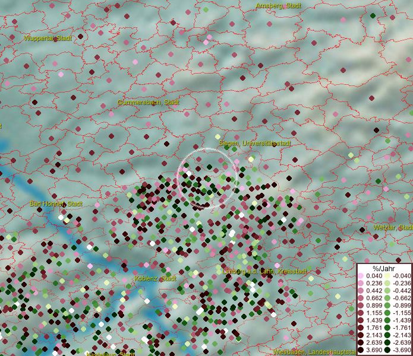The height and width of the screenshot is (356, 413).
Task: Click the %/Jahr legend title
Action: (384, 268)
